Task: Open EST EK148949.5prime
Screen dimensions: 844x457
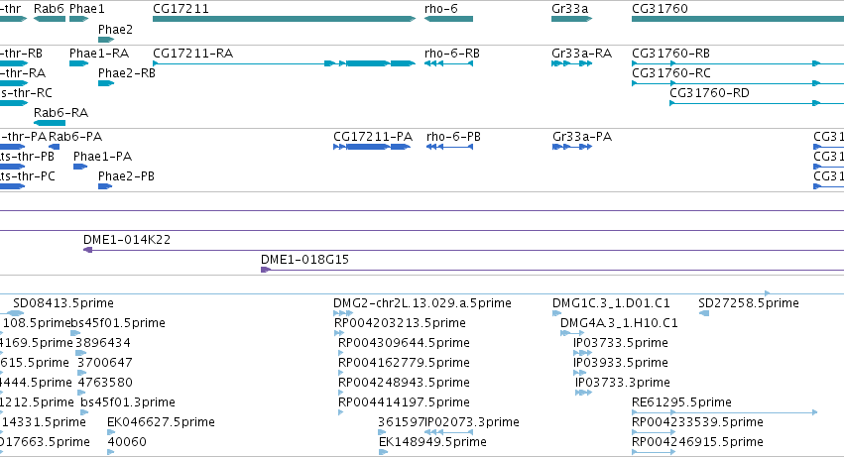Action: (383, 452)
